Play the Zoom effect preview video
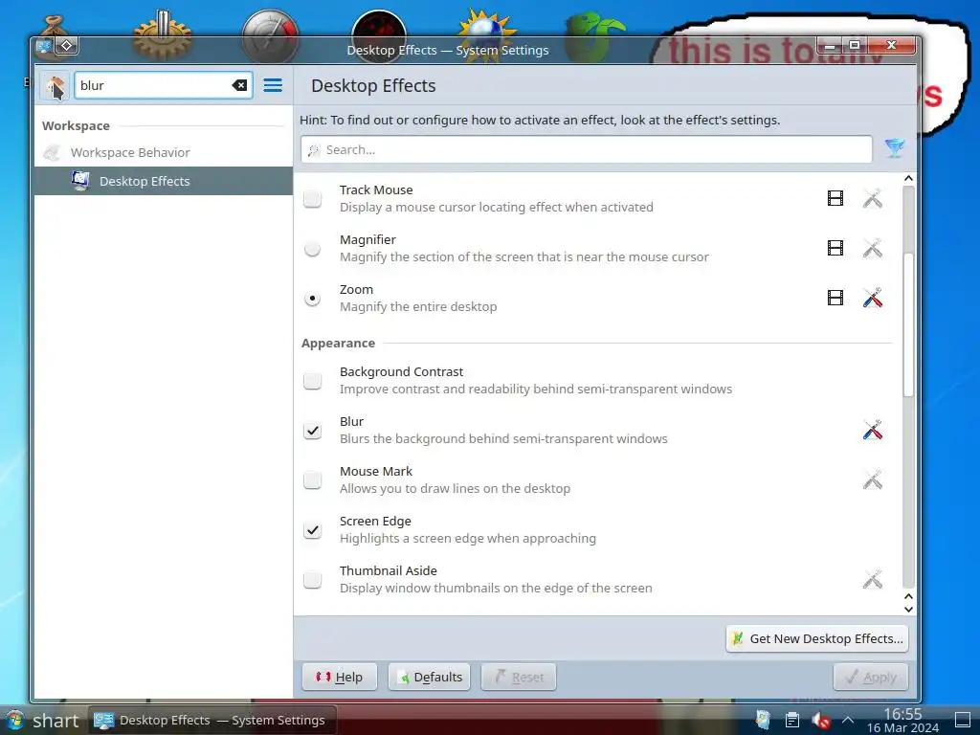The width and height of the screenshot is (980, 735). (x=835, y=299)
